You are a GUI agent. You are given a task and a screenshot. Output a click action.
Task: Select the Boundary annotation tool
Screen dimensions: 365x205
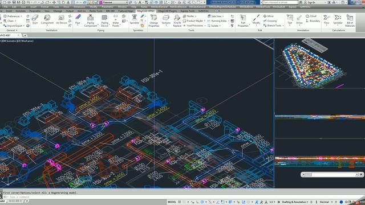313,21
